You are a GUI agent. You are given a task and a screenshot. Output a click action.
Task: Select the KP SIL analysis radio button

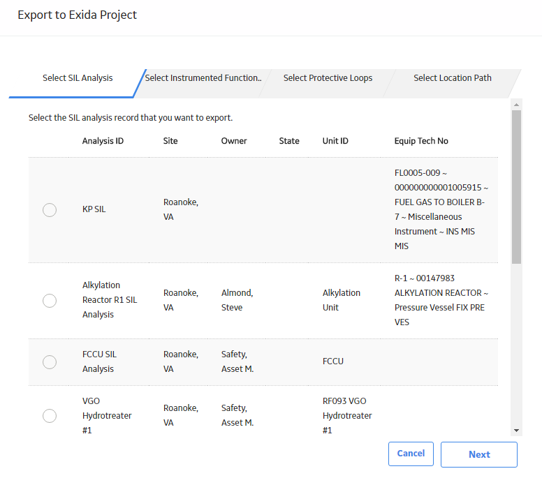tap(50, 210)
